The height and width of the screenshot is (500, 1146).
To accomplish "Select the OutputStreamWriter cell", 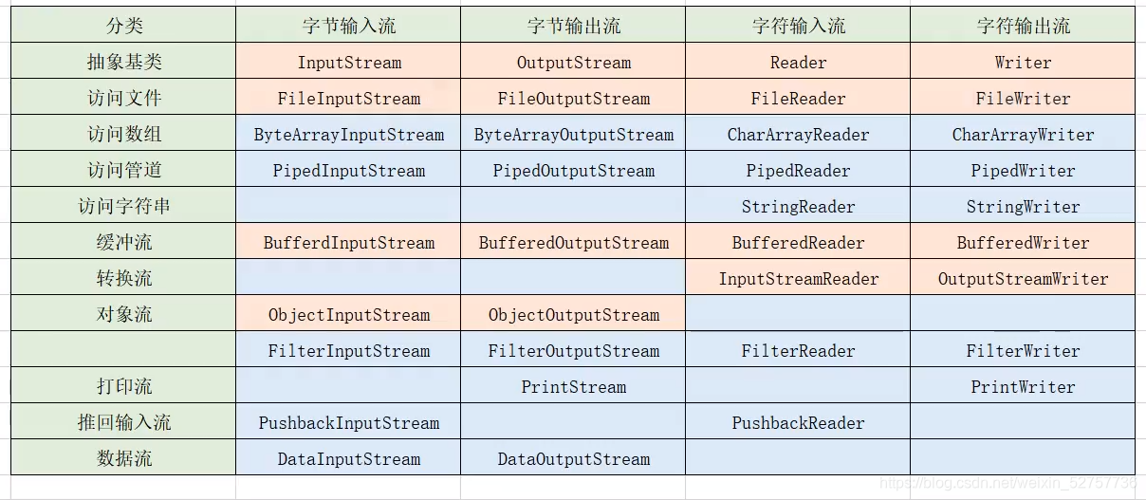I will (x=1023, y=278).
